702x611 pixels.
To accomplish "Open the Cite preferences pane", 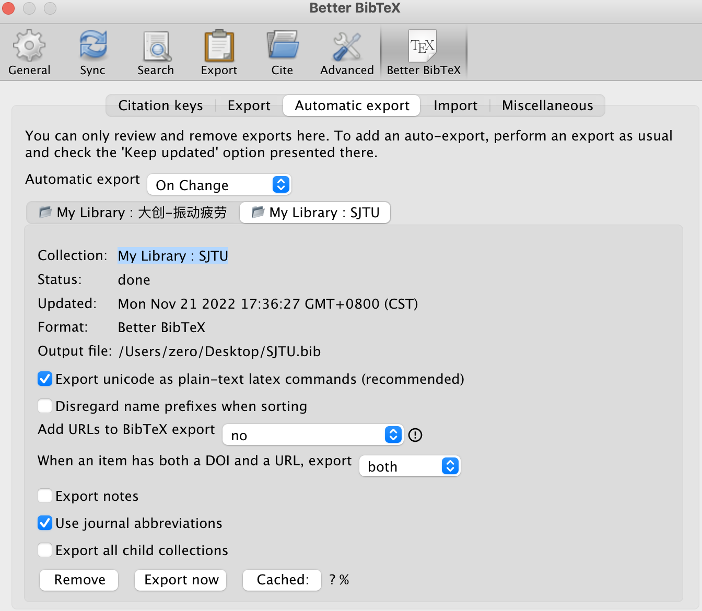I will click(282, 53).
